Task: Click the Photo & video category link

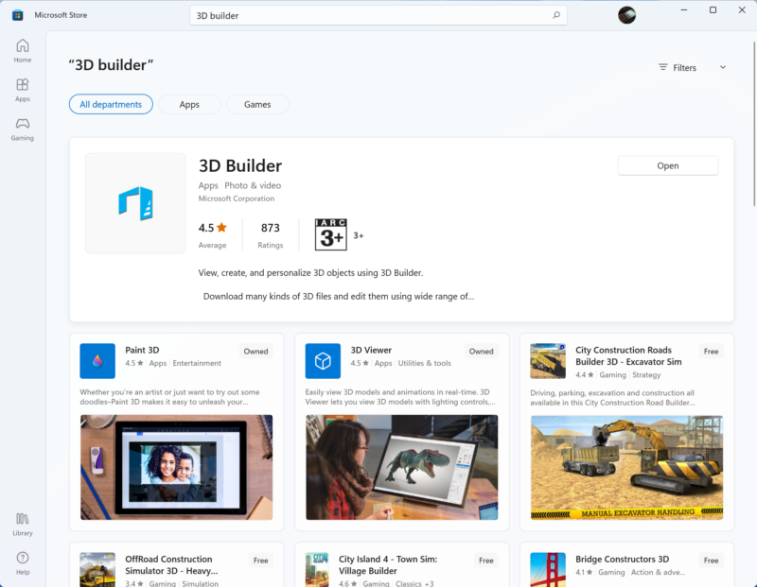Action: coord(253,185)
